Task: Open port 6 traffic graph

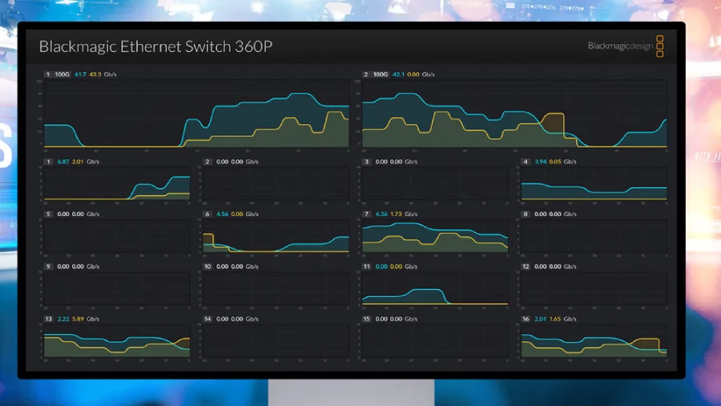Action: click(x=276, y=237)
